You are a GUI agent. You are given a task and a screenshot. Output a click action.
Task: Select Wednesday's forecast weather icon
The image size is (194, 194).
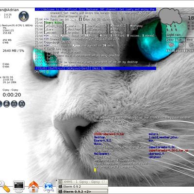coord(190,45)
